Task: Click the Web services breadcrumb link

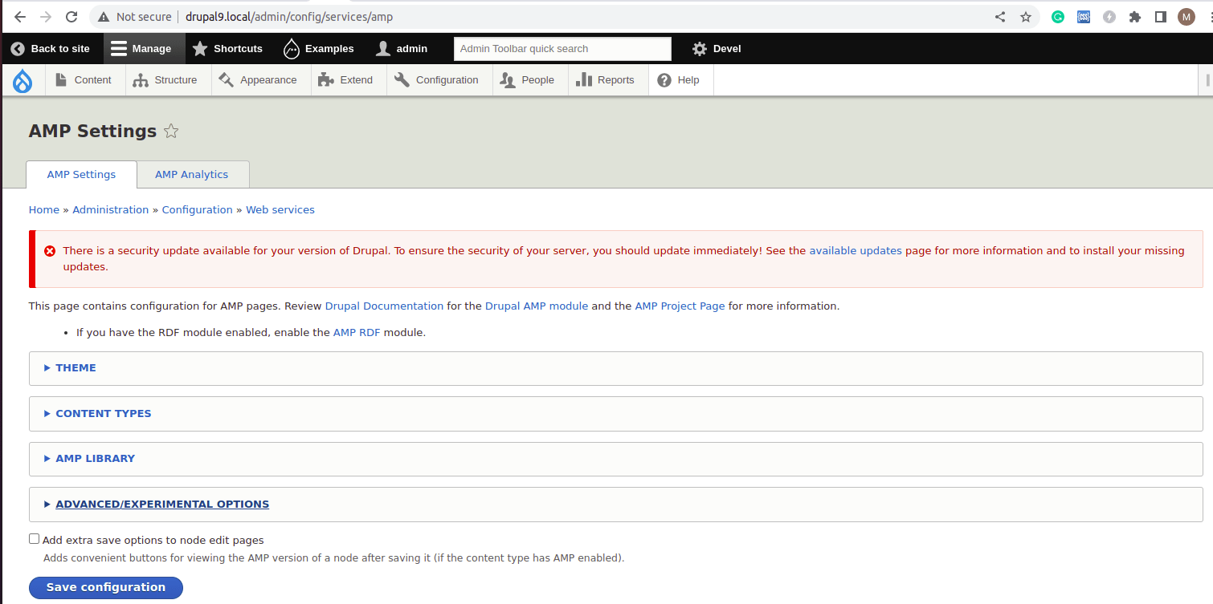Action: pos(280,210)
